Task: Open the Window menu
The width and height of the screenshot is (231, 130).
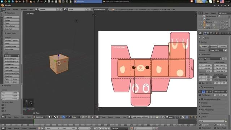Action: (24, 9)
